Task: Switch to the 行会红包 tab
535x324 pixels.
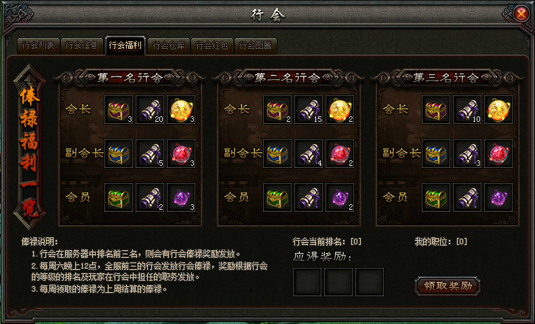Action: 212,45
